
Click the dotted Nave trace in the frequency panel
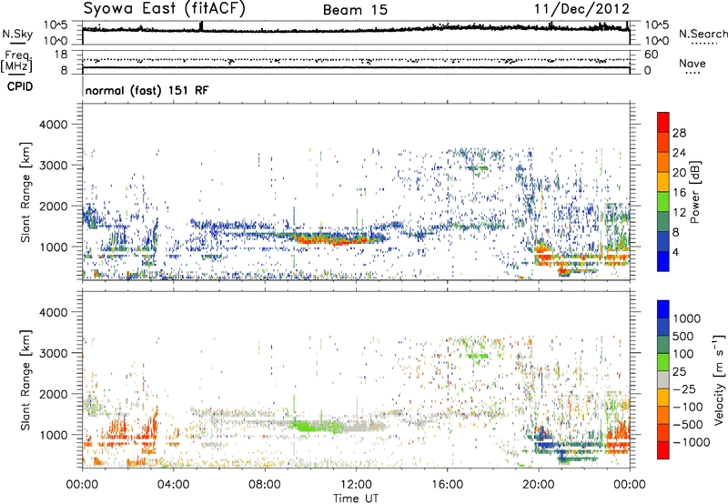pos(356,60)
